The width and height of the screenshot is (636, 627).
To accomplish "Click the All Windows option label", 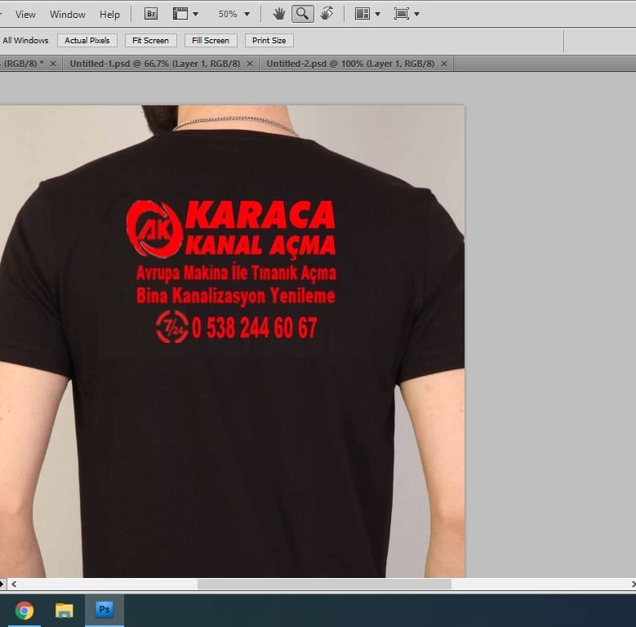I will point(25,41).
